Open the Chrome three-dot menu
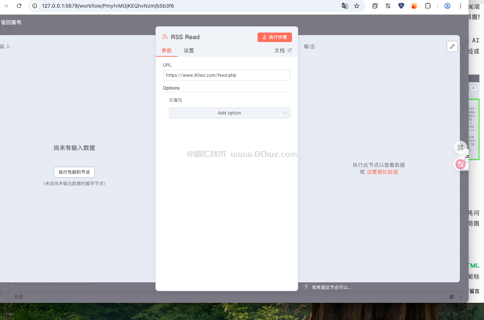The height and width of the screenshot is (320, 484). tap(461, 6)
